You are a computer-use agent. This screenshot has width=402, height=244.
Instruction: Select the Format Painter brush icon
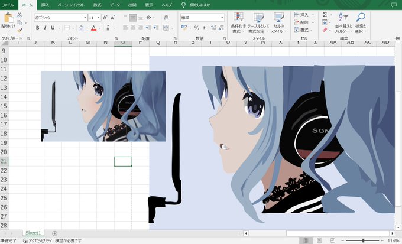(20, 31)
